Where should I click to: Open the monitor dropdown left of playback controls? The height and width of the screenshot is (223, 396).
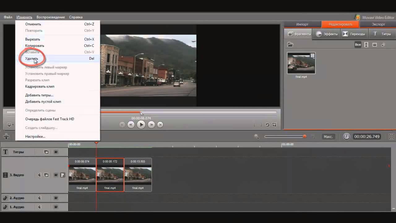[x=10, y=125]
